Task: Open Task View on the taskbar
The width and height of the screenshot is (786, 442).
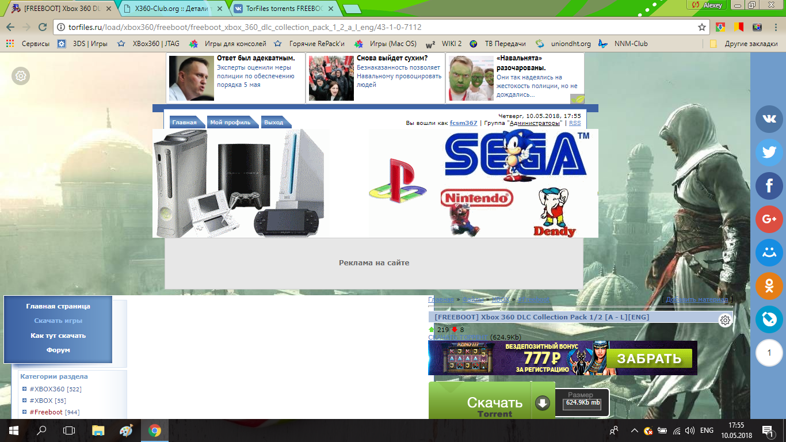Action: 69,430
